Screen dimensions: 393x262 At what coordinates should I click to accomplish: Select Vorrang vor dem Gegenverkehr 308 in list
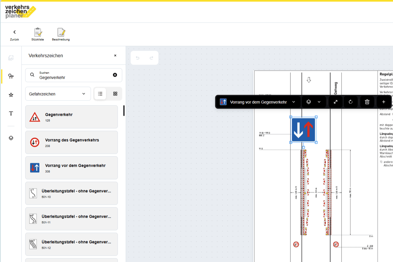(72, 168)
